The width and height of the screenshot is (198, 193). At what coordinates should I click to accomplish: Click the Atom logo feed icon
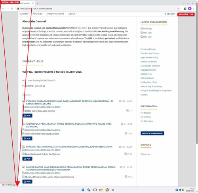point(146,29)
